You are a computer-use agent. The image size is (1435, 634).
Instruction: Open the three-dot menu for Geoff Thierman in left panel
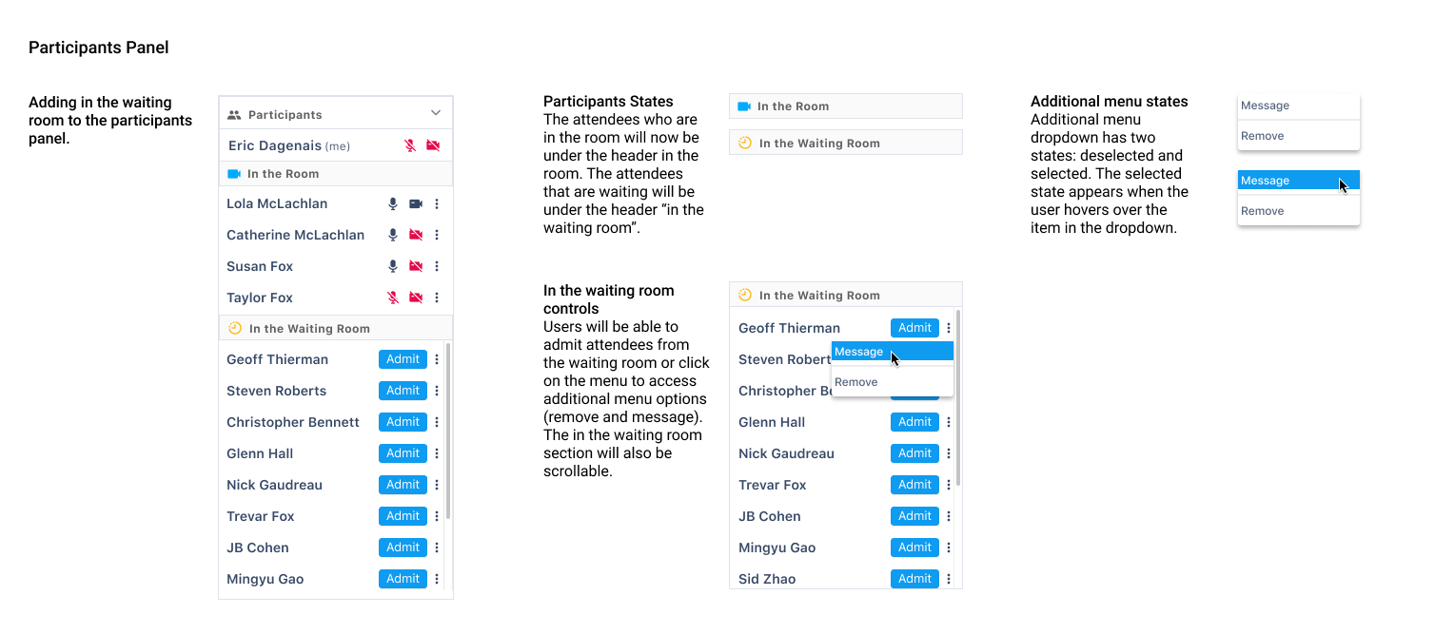pyautogui.click(x=437, y=360)
